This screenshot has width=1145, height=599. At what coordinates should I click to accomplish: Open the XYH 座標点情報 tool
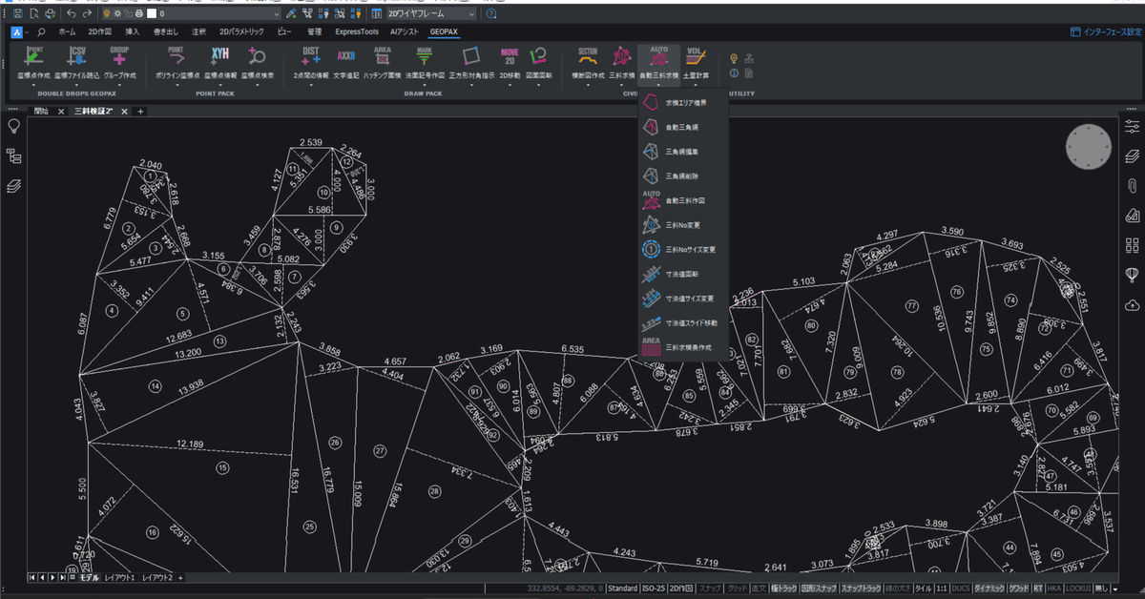coord(219,61)
